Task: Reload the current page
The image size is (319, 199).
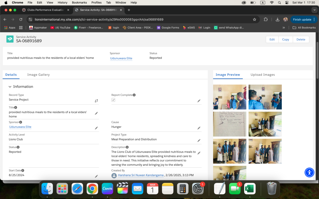Action: [21, 20]
